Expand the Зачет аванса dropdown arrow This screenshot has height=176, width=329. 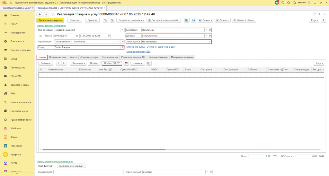[x=209, y=42]
